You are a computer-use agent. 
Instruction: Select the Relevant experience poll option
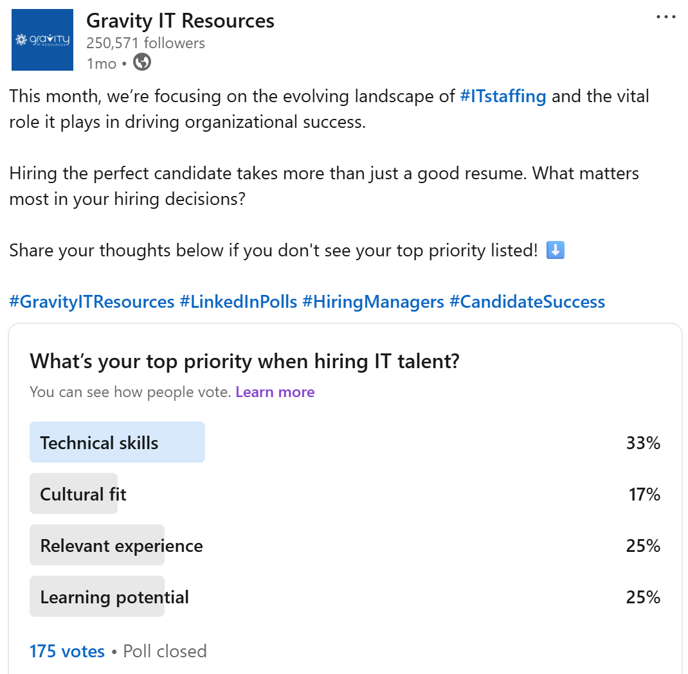[x=345, y=545]
